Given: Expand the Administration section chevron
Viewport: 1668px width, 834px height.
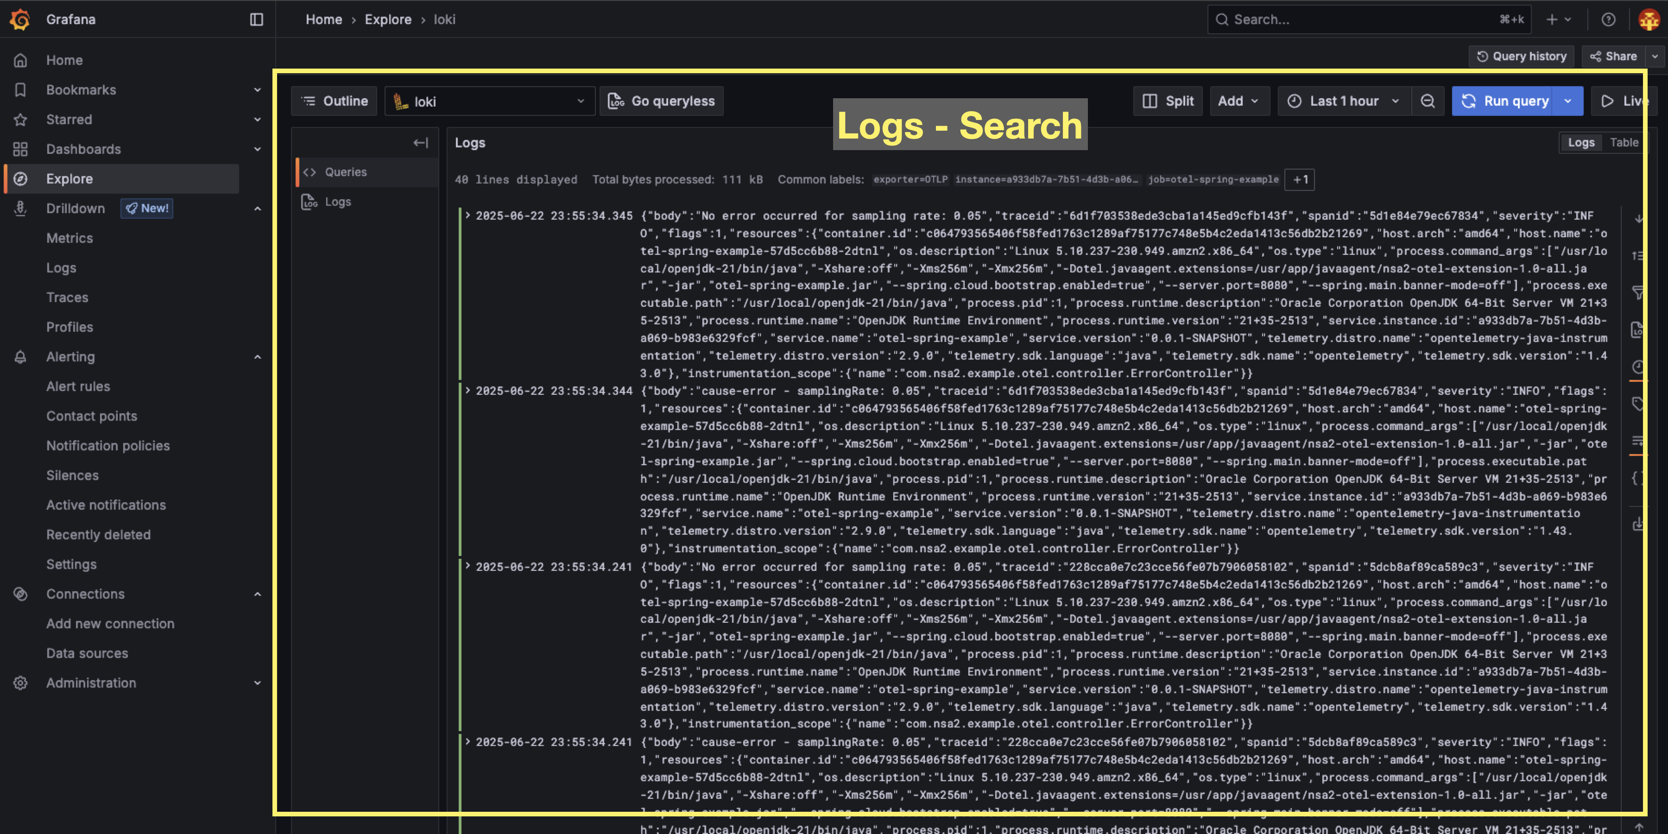Looking at the screenshot, I should pyautogui.click(x=257, y=683).
